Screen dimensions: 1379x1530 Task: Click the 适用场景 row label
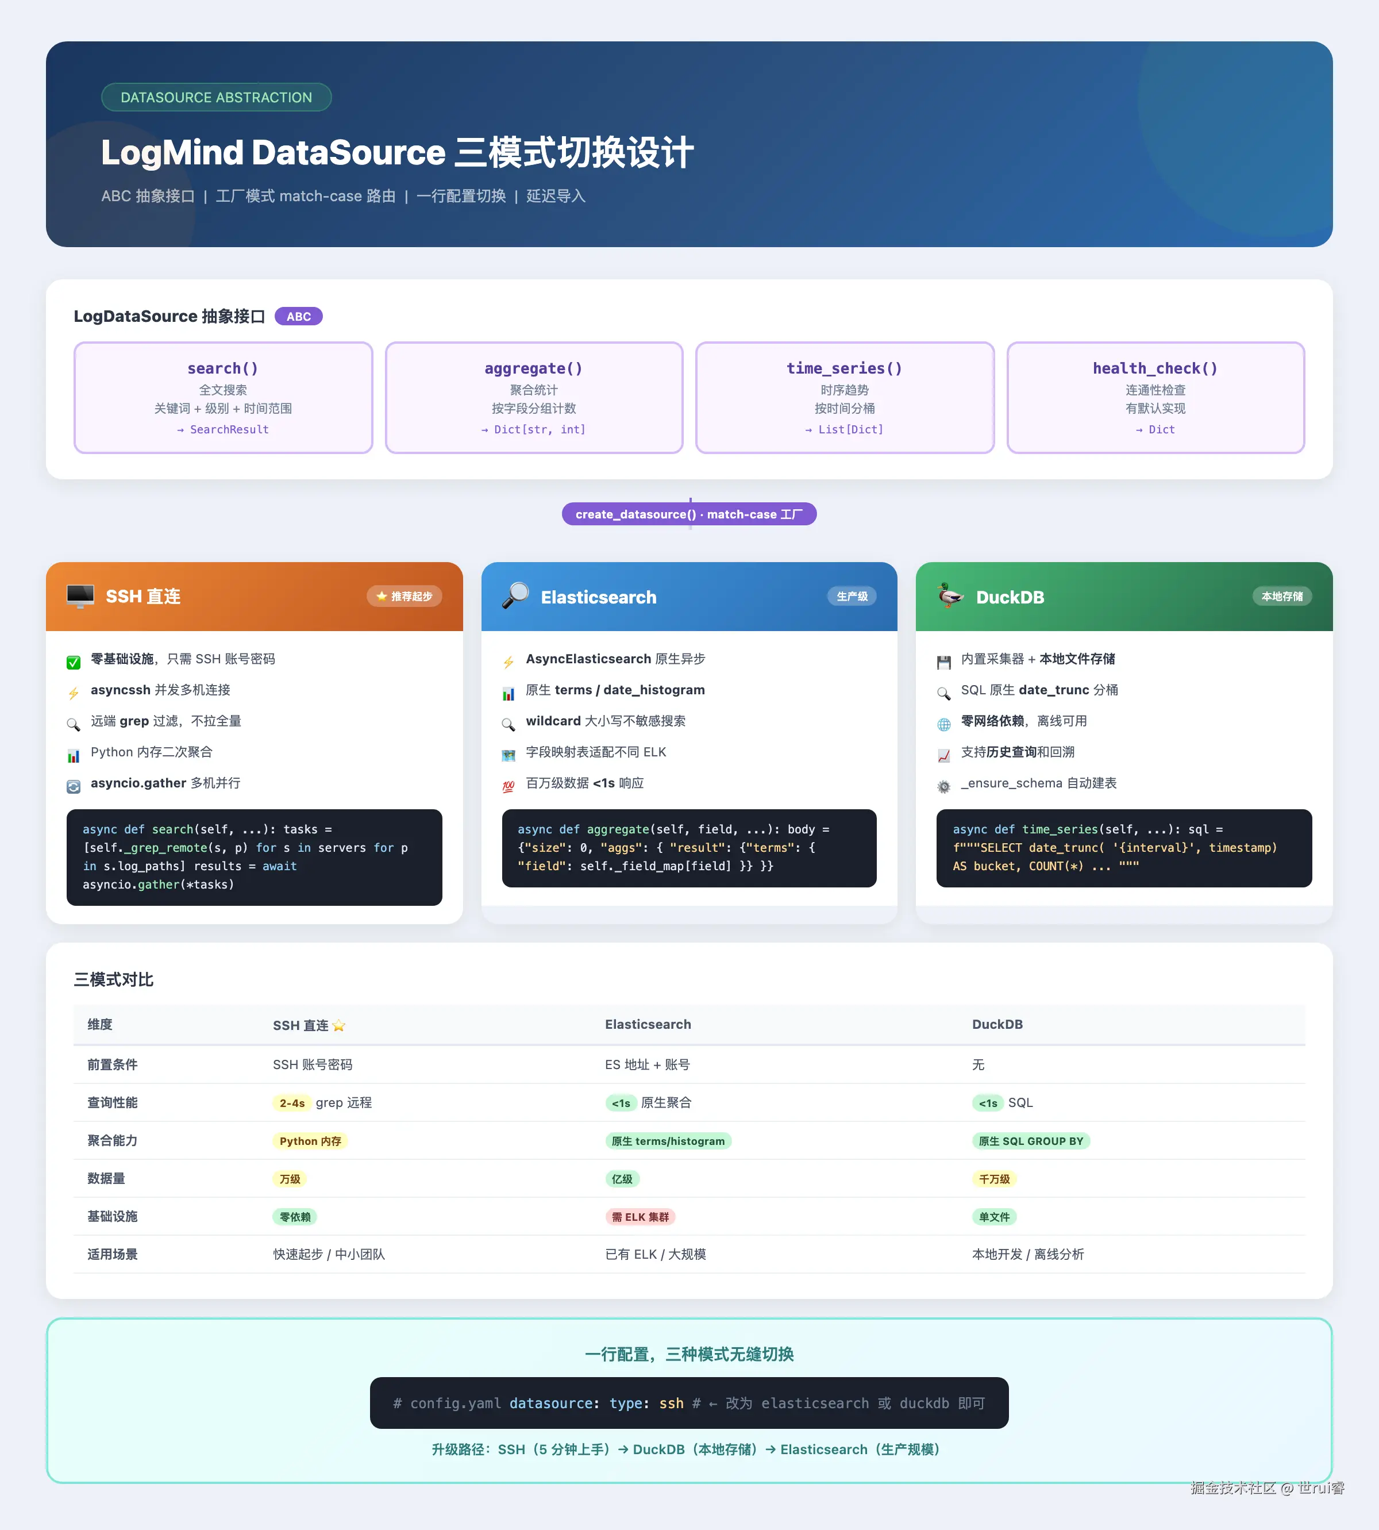tap(112, 1254)
